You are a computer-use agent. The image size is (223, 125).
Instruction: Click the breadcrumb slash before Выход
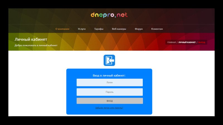197,42
